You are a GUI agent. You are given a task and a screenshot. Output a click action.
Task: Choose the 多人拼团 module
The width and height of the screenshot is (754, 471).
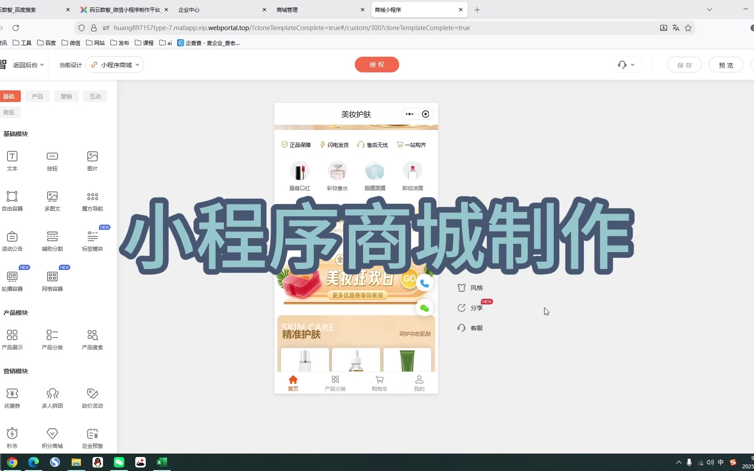coord(52,398)
